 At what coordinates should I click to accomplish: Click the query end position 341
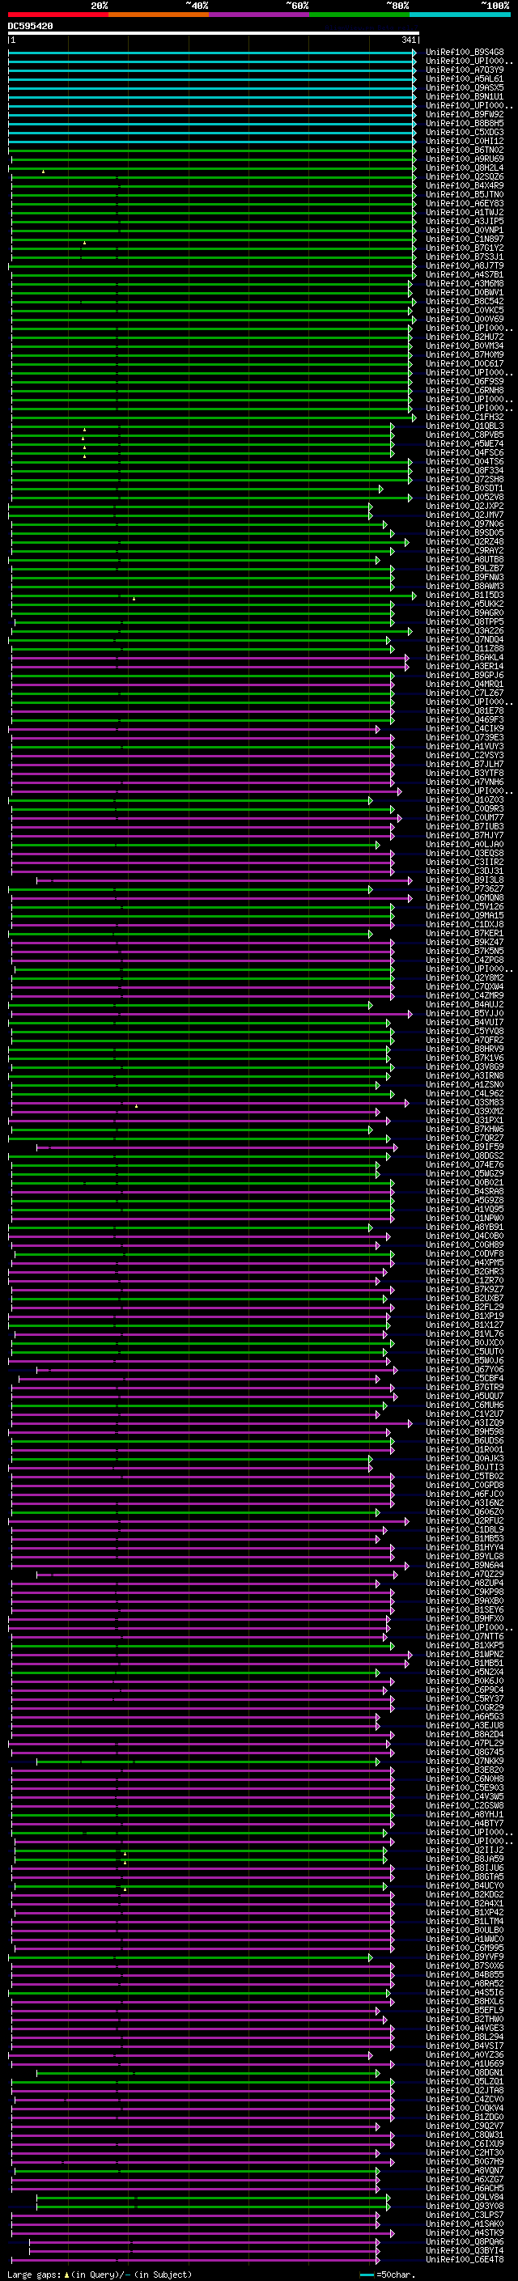(x=408, y=40)
